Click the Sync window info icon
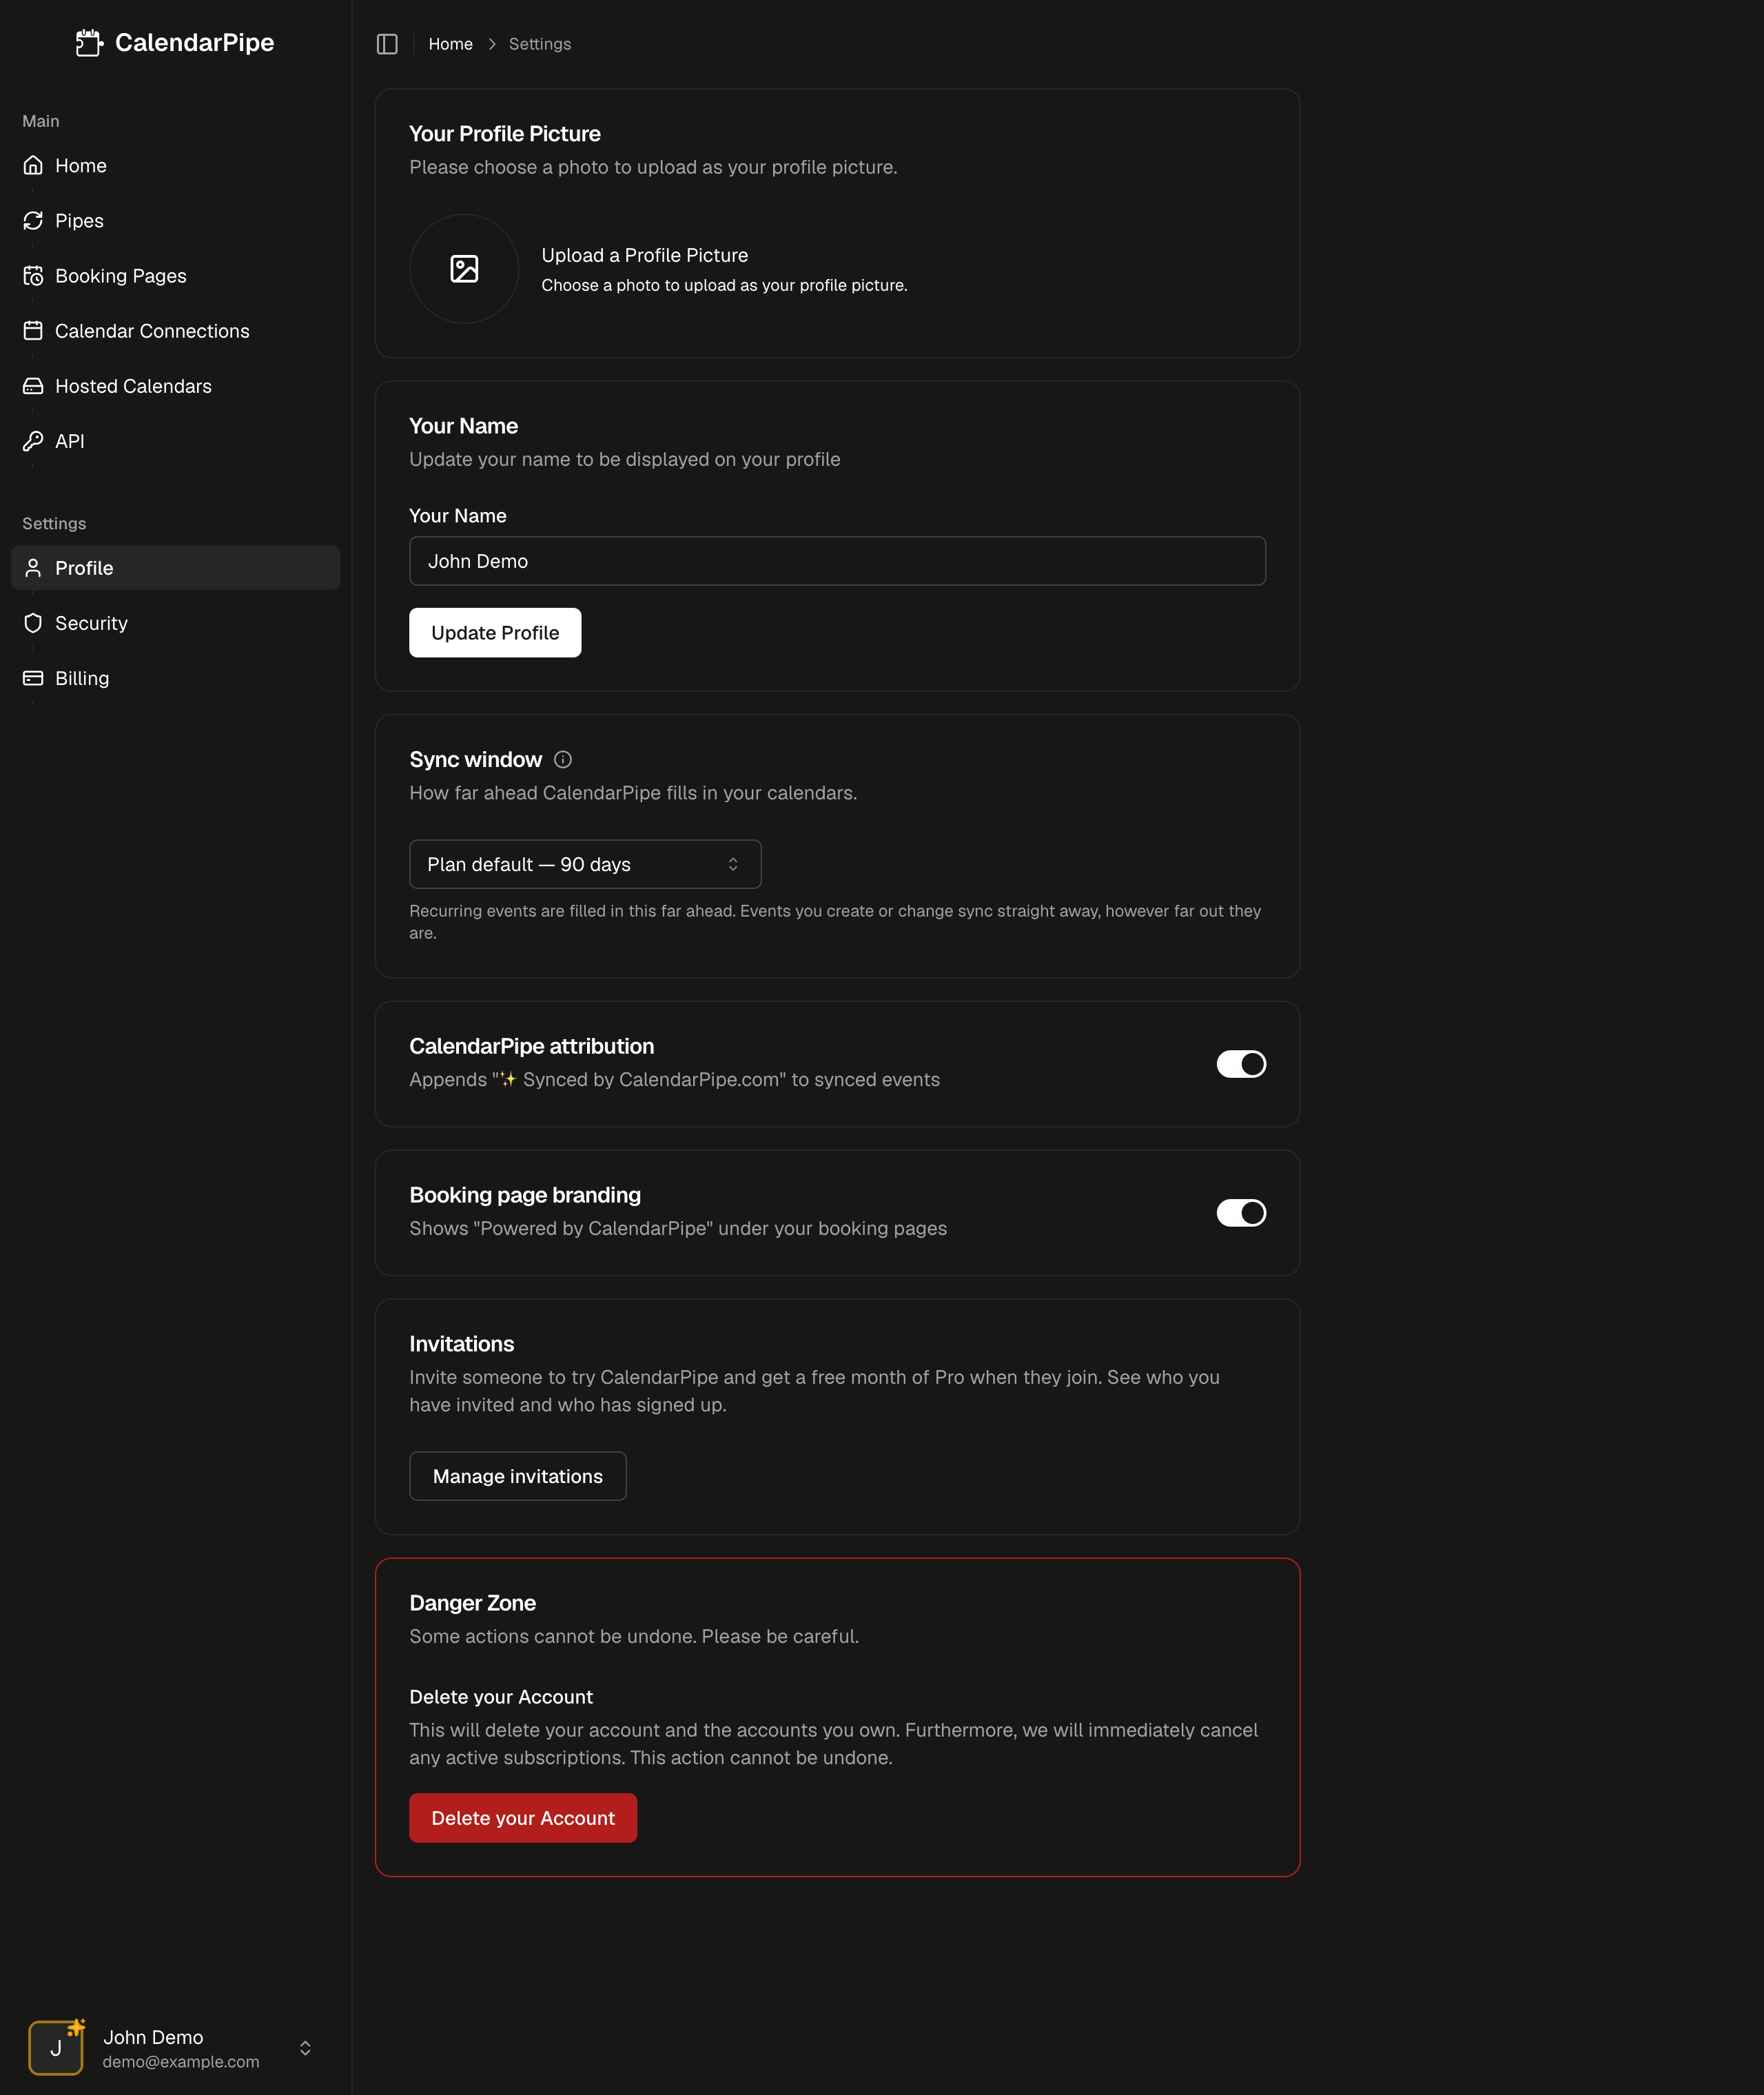The height and width of the screenshot is (2095, 1764). tap(563, 759)
